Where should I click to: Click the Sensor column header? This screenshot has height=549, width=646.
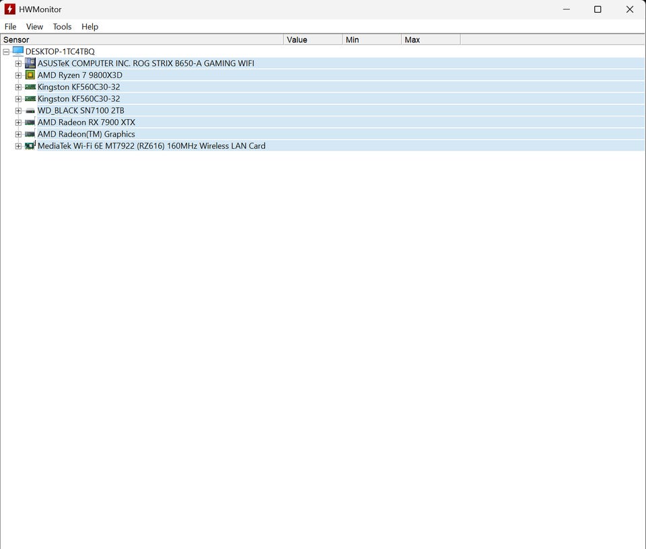pos(142,40)
